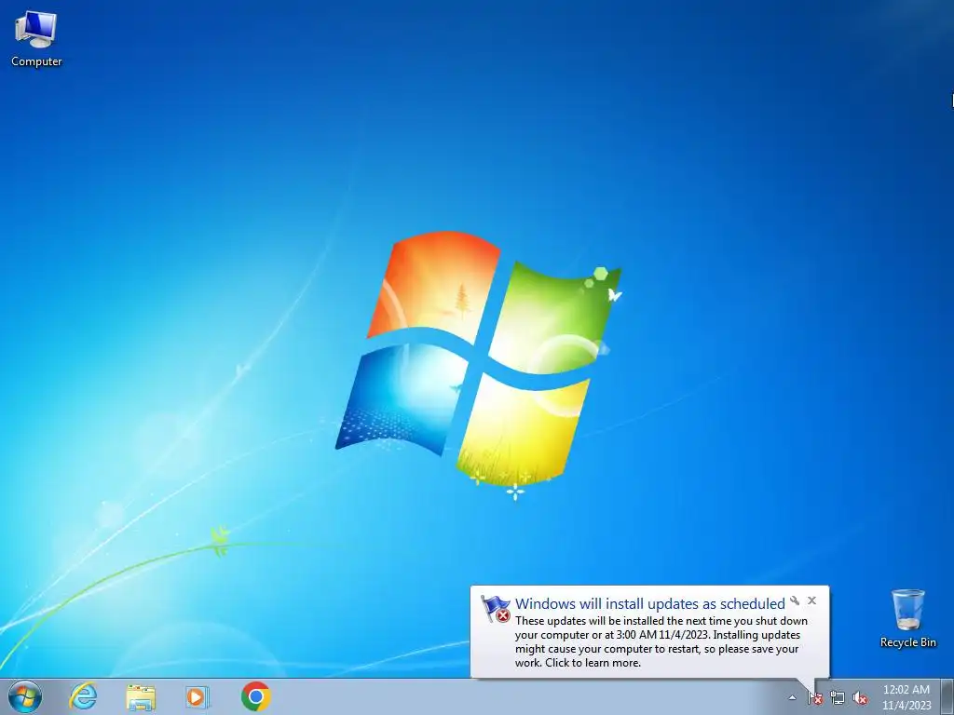Close the Windows update notification balloon
The width and height of the screenshot is (954, 715).
[811, 600]
